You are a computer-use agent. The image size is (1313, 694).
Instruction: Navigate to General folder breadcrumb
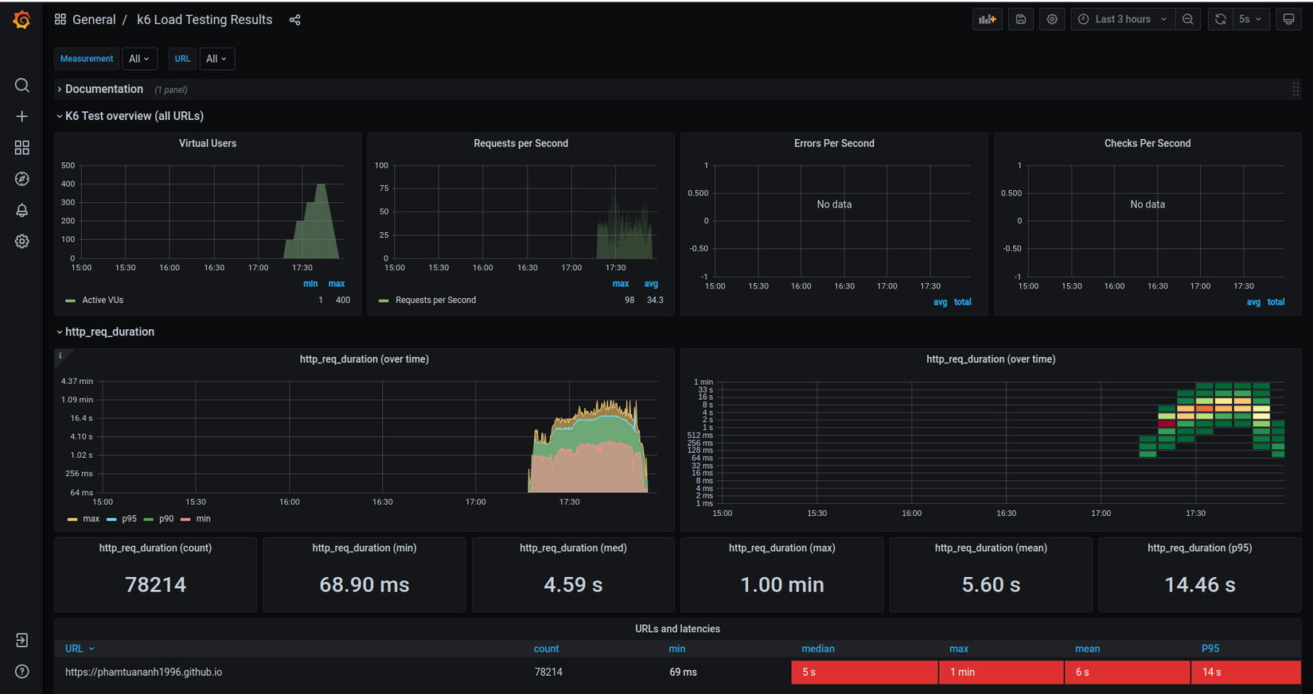[x=93, y=20]
